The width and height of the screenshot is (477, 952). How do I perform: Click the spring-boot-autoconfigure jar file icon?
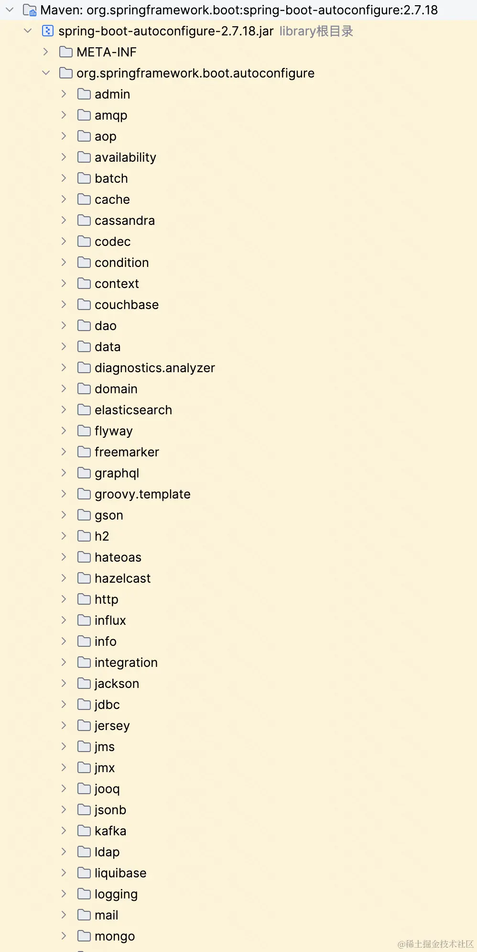pos(48,31)
